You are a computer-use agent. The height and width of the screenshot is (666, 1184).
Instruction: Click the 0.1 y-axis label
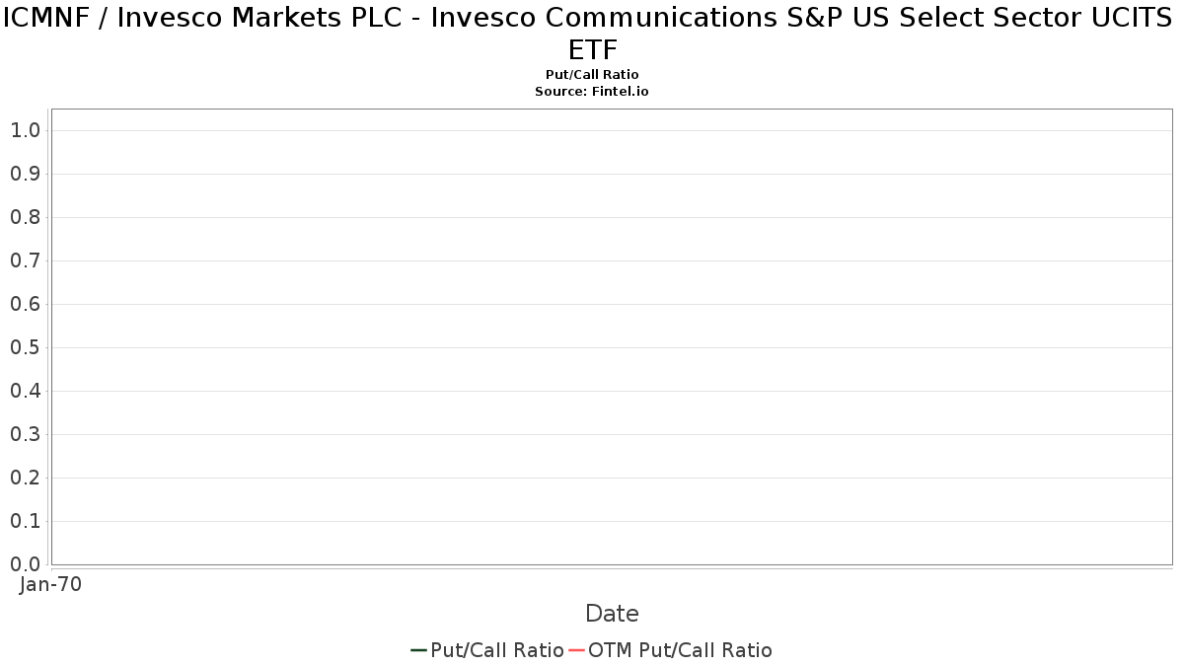[x=25, y=521]
